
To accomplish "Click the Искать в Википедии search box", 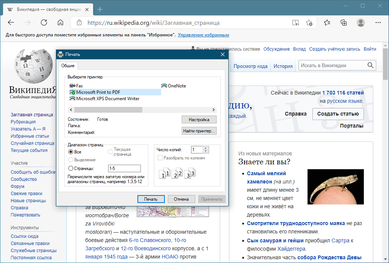I will pos(332,65).
